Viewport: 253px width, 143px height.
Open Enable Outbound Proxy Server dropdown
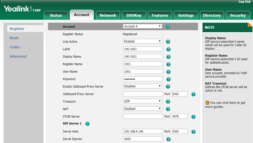point(142,86)
